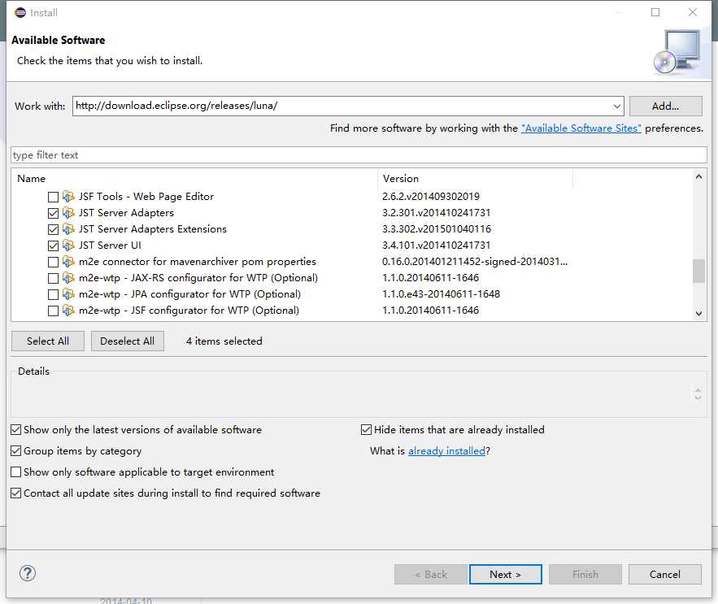Toggle Hide items that are already installed
The height and width of the screenshot is (604, 718).
point(367,429)
